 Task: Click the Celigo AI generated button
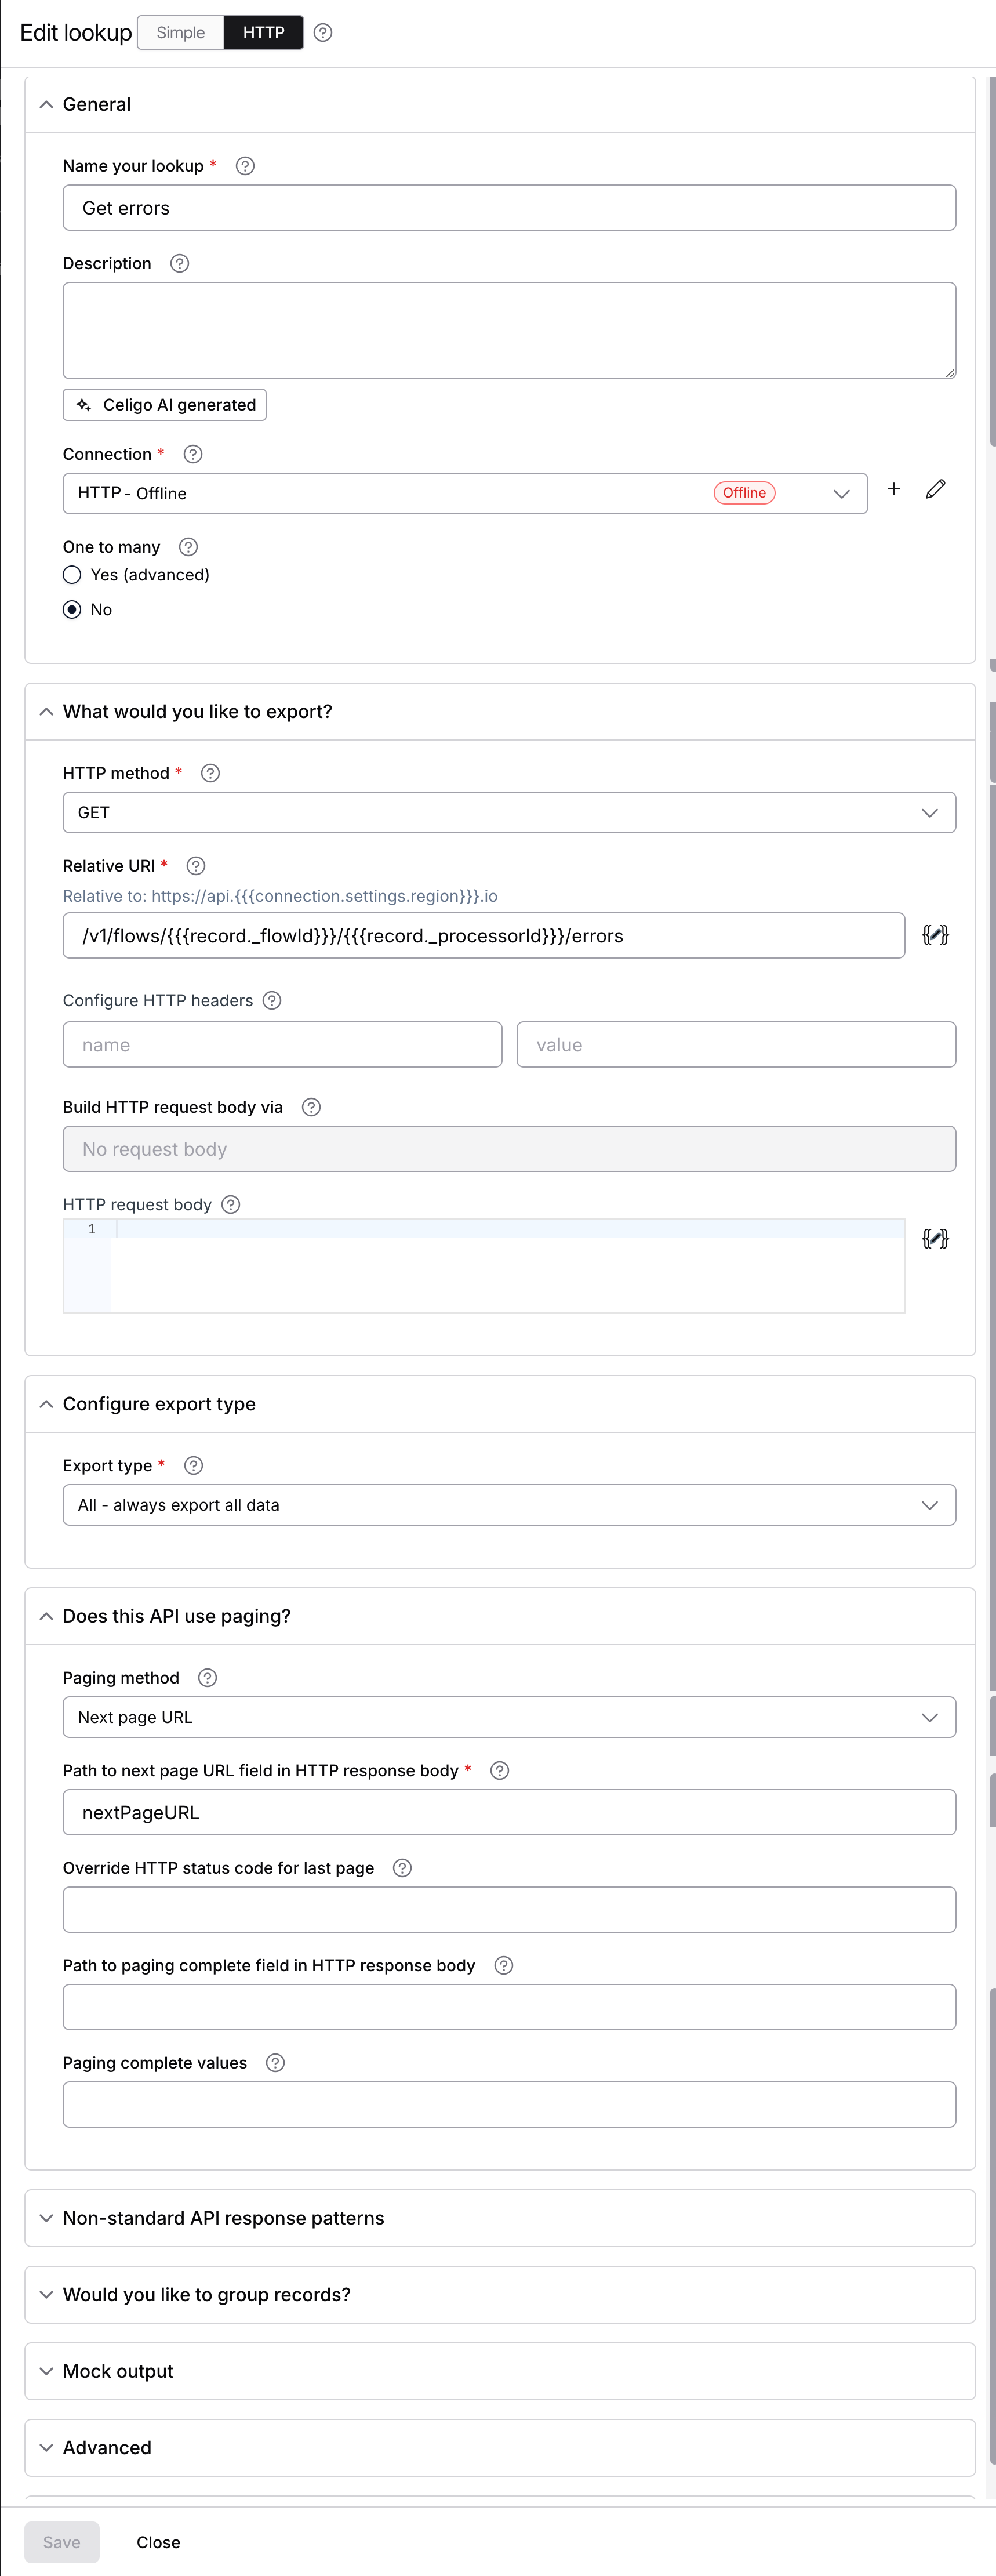point(163,404)
